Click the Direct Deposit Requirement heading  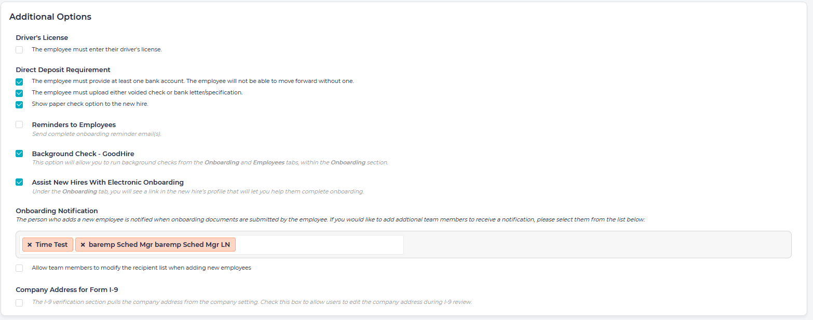pos(63,70)
